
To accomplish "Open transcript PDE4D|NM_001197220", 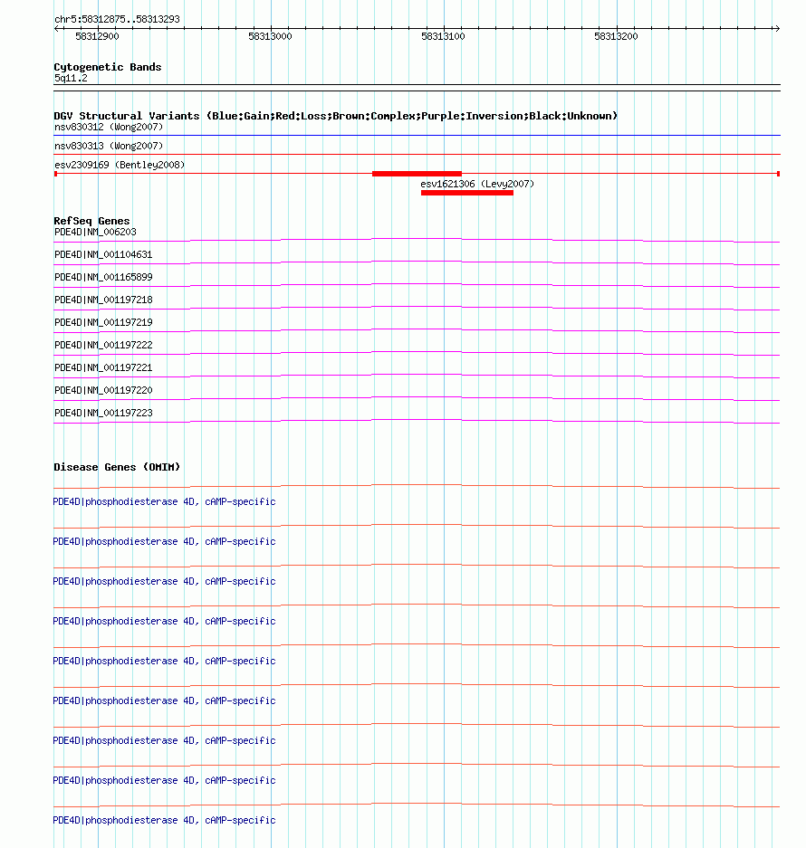I will pyautogui.click(x=103, y=390).
